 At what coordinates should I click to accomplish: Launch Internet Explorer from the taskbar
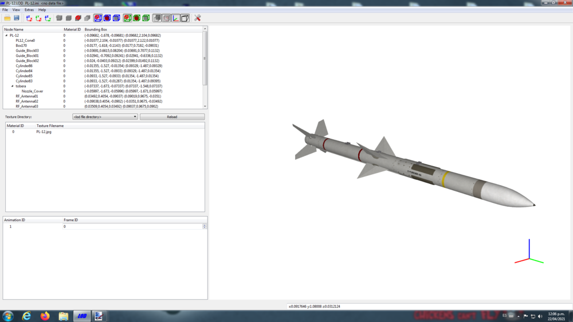pyautogui.click(x=27, y=316)
